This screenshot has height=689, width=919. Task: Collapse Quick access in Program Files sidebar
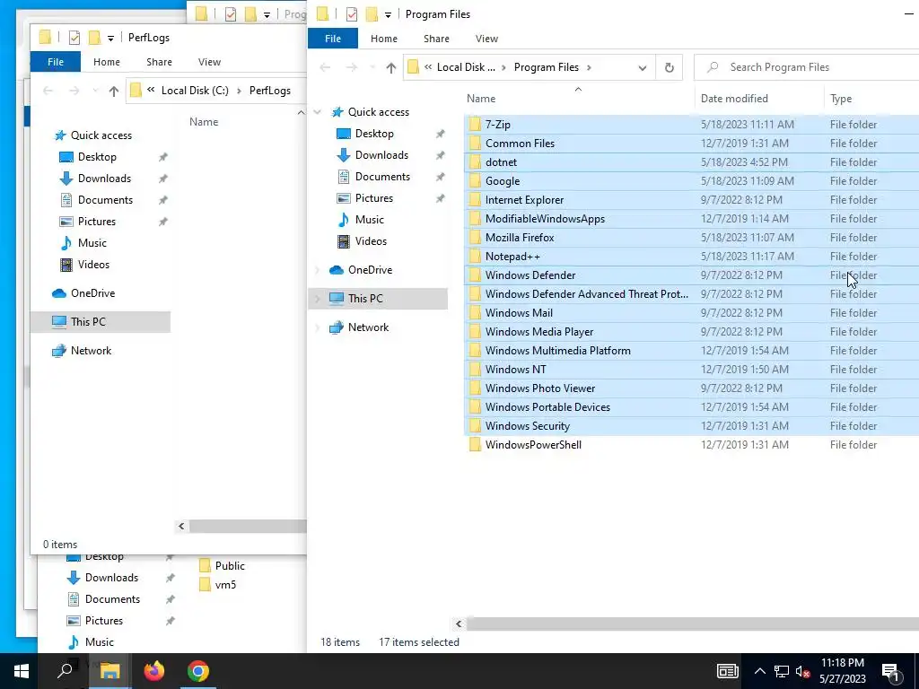[x=318, y=112]
